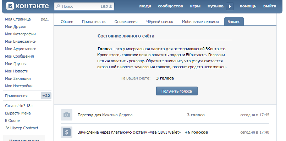Click the Visa QIWI Wallet deposit description
This screenshot has width=286, height=141.
click(x=129, y=132)
